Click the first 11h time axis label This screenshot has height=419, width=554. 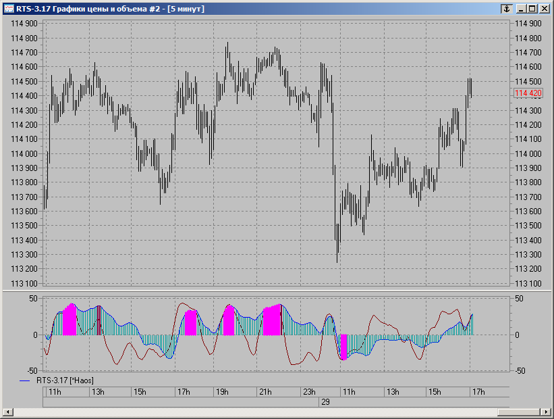pyautogui.click(x=55, y=392)
